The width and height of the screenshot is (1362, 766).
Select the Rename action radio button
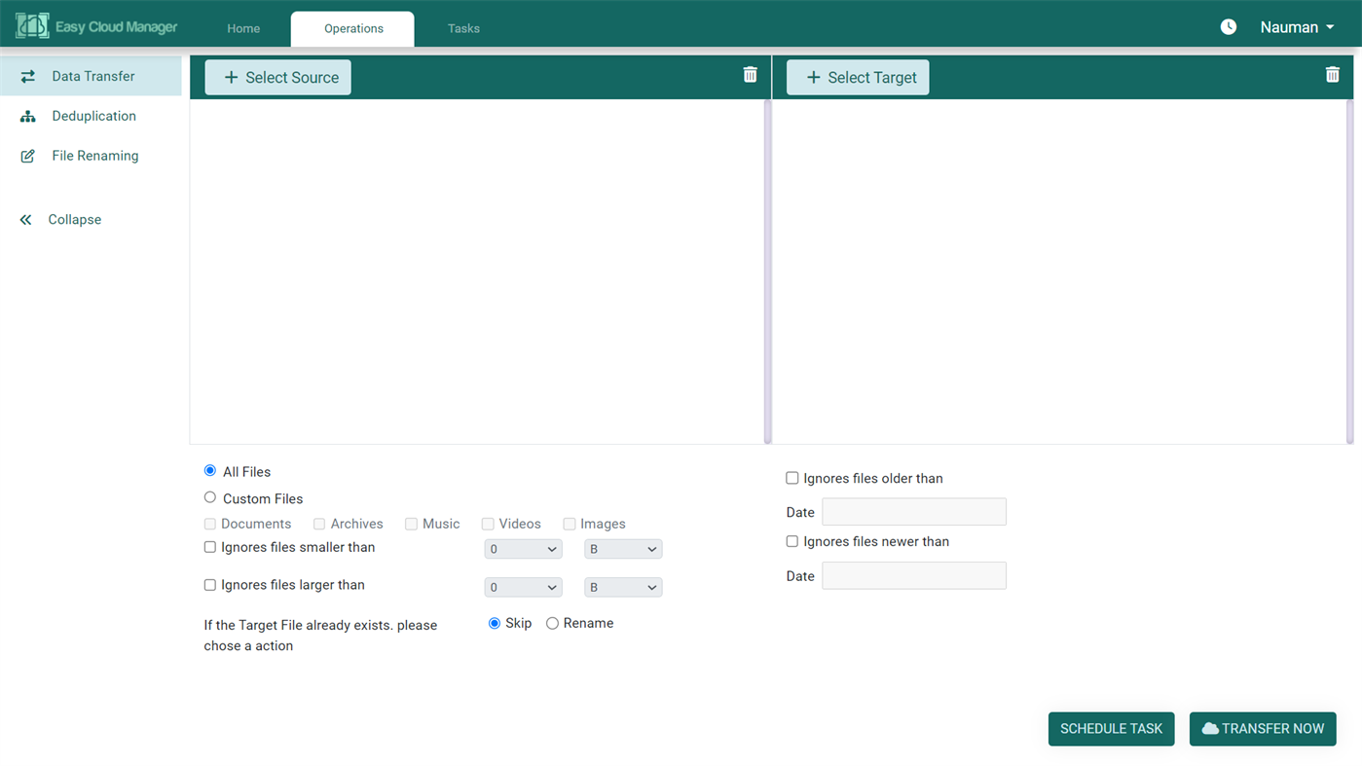(x=552, y=623)
